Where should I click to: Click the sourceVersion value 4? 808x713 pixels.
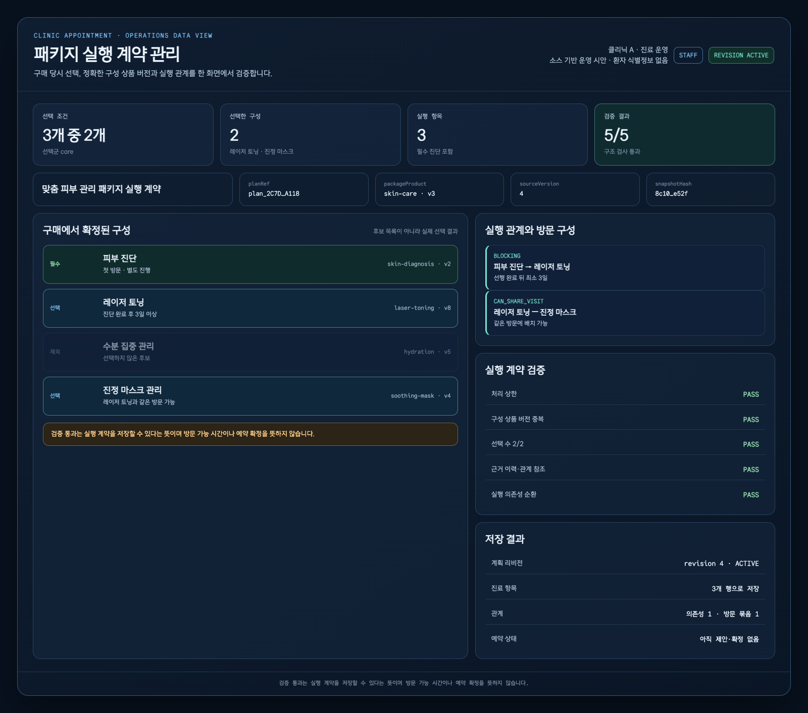tap(522, 193)
